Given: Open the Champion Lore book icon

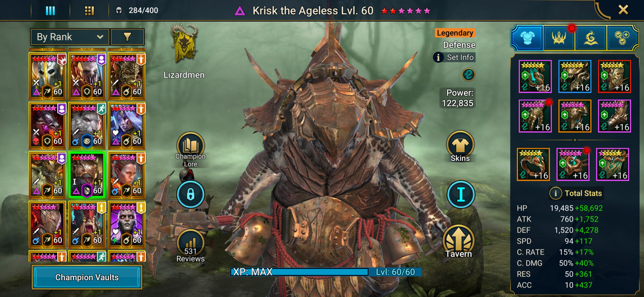Looking at the screenshot, I should tap(190, 147).
